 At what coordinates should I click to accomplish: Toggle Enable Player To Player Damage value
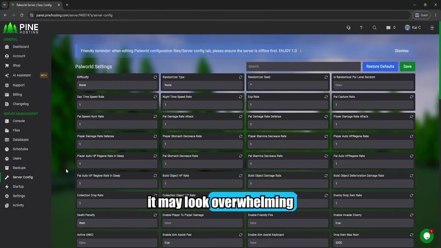203,223
